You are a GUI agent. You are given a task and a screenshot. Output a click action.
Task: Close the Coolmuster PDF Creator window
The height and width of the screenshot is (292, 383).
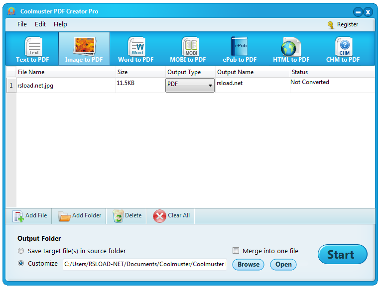pyautogui.click(x=368, y=12)
